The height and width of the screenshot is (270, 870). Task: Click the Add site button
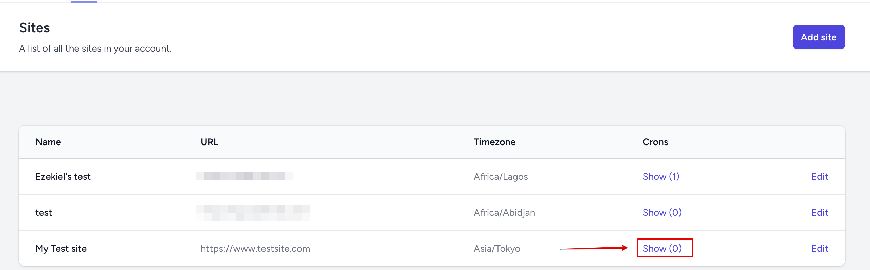818,37
